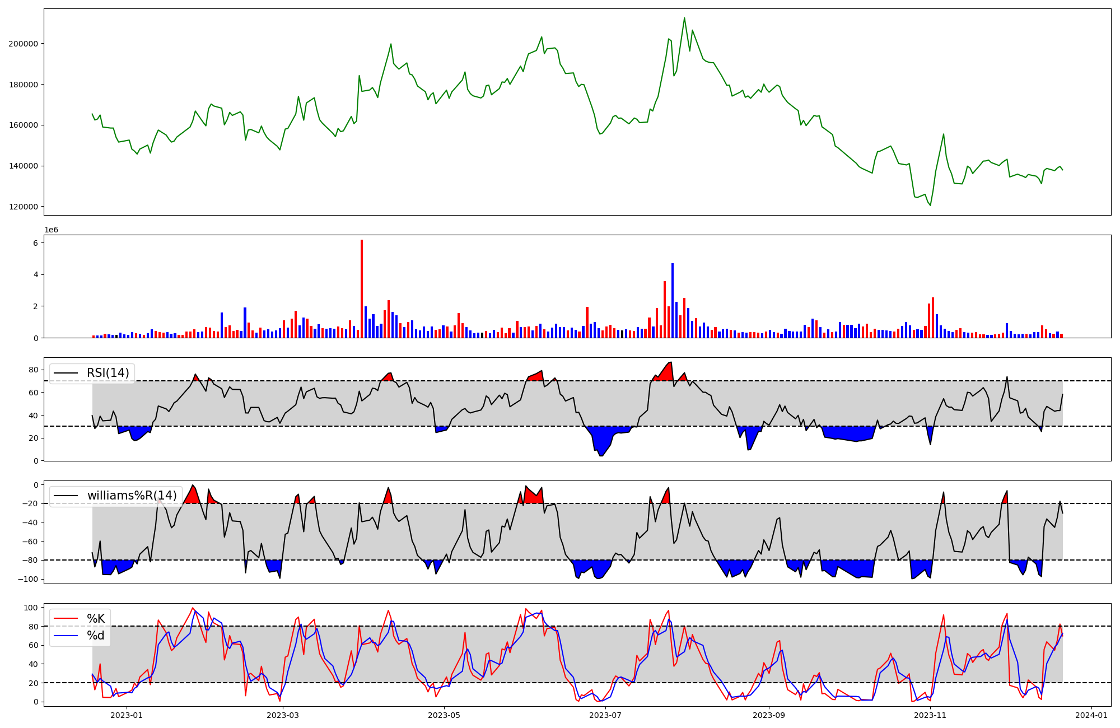1120x728 pixels.
Task: Click the 2023-07 x-axis date label
Action: 606,715
